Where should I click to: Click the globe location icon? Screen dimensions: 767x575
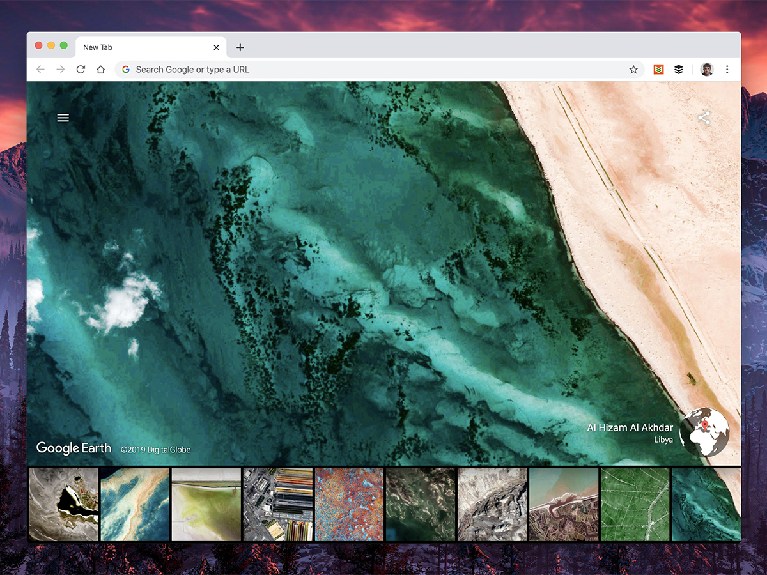[x=704, y=431]
